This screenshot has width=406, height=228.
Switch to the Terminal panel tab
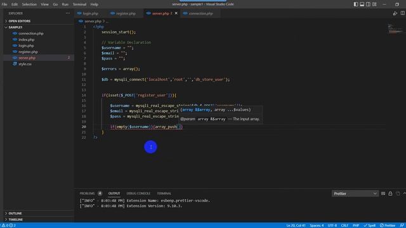pos(164,193)
